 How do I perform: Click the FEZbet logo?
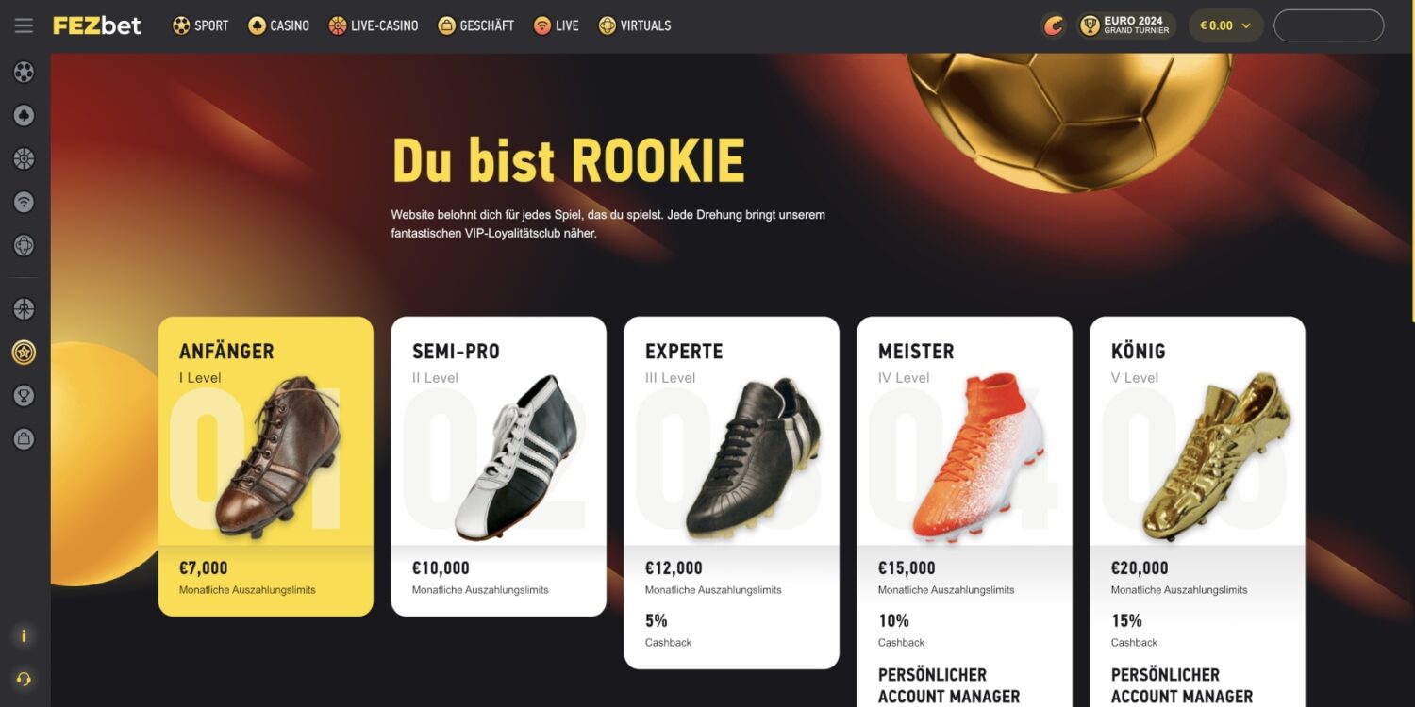(97, 25)
